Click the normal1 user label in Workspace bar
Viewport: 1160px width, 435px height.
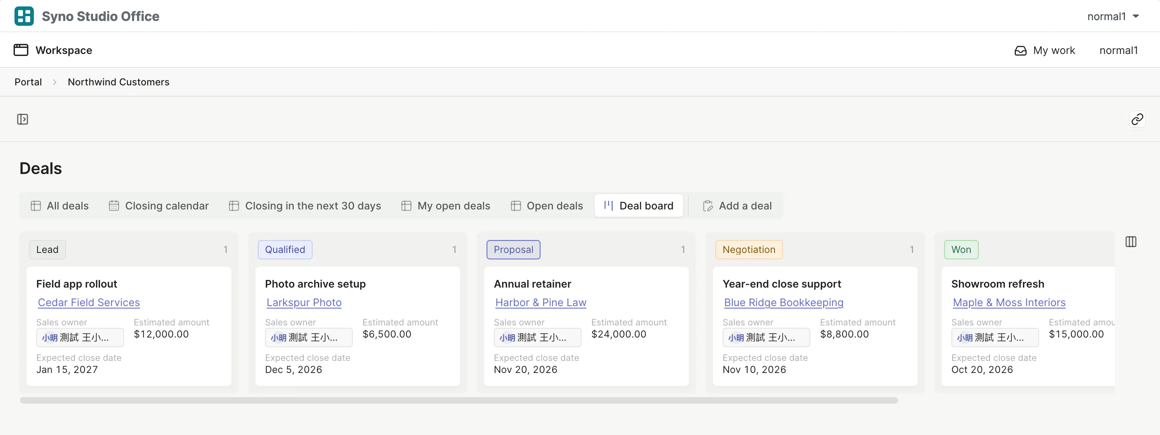1119,50
